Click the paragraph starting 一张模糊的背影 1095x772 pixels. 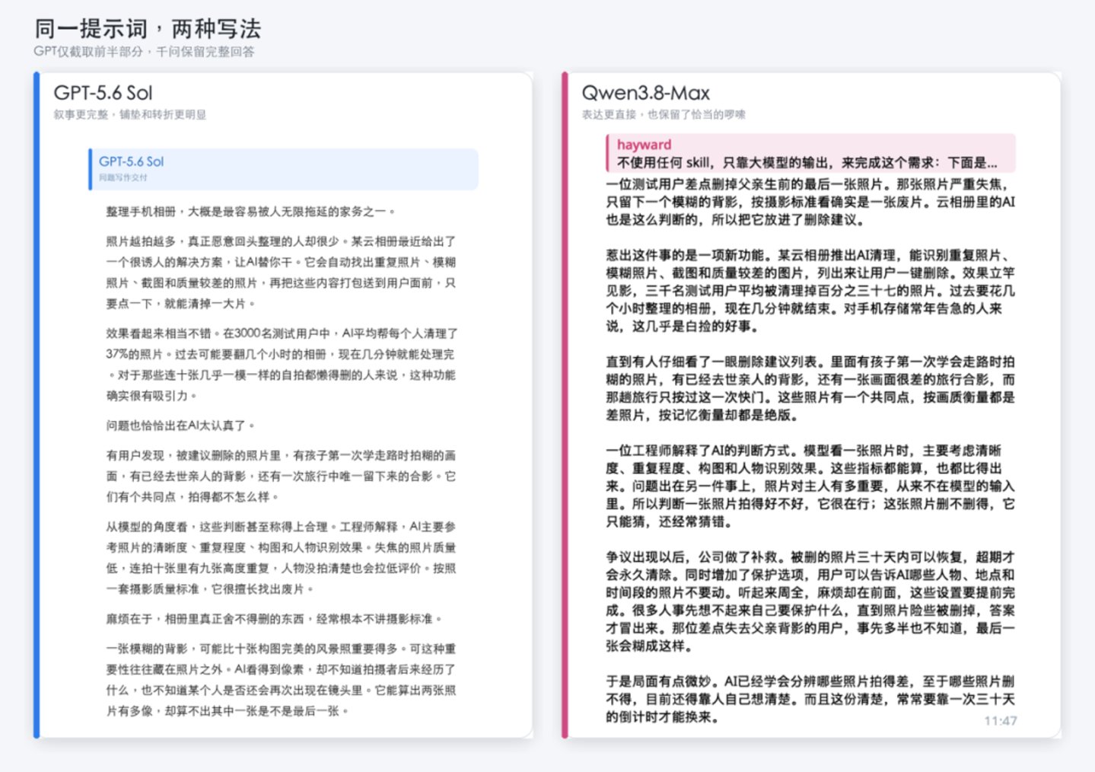tap(281, 680)
